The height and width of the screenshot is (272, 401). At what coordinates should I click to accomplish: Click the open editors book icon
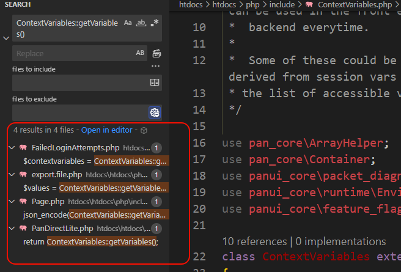155,83
